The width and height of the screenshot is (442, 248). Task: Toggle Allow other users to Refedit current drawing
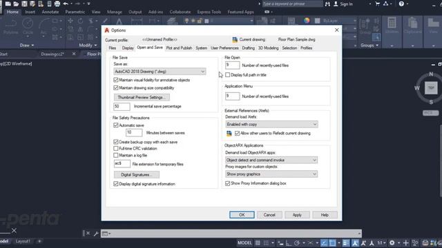point(237,133)
